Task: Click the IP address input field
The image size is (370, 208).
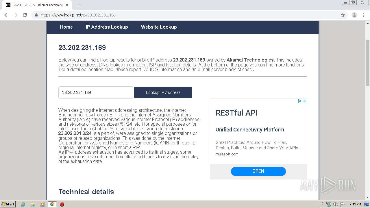Action: [96, 92]
